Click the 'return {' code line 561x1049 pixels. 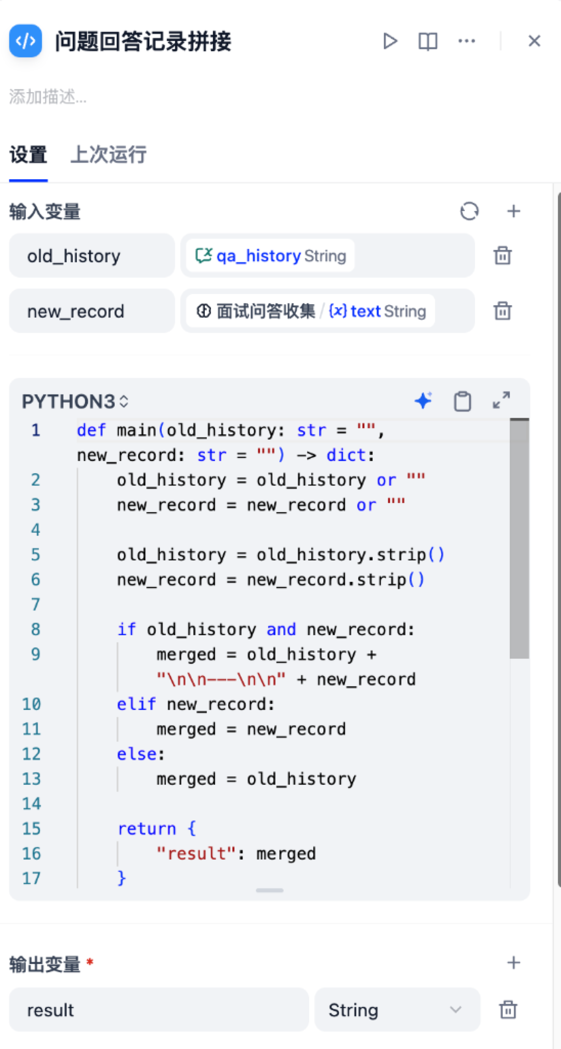(x=157, y=829)
